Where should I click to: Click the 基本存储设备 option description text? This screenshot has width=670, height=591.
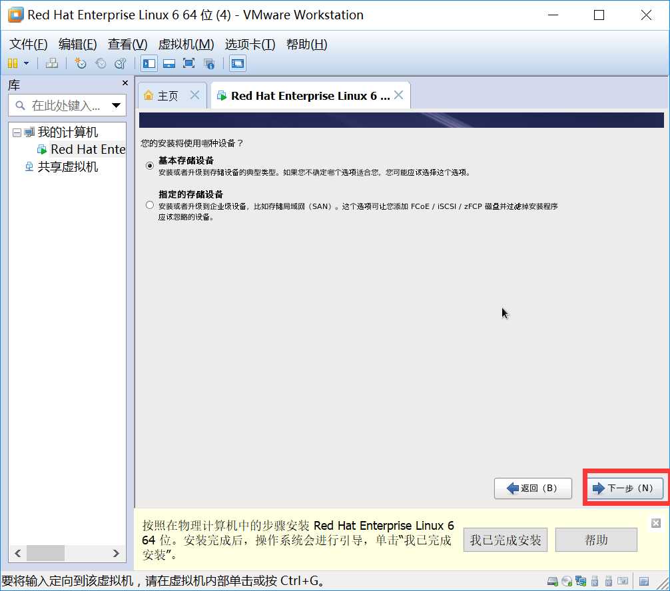coord(315,172)
